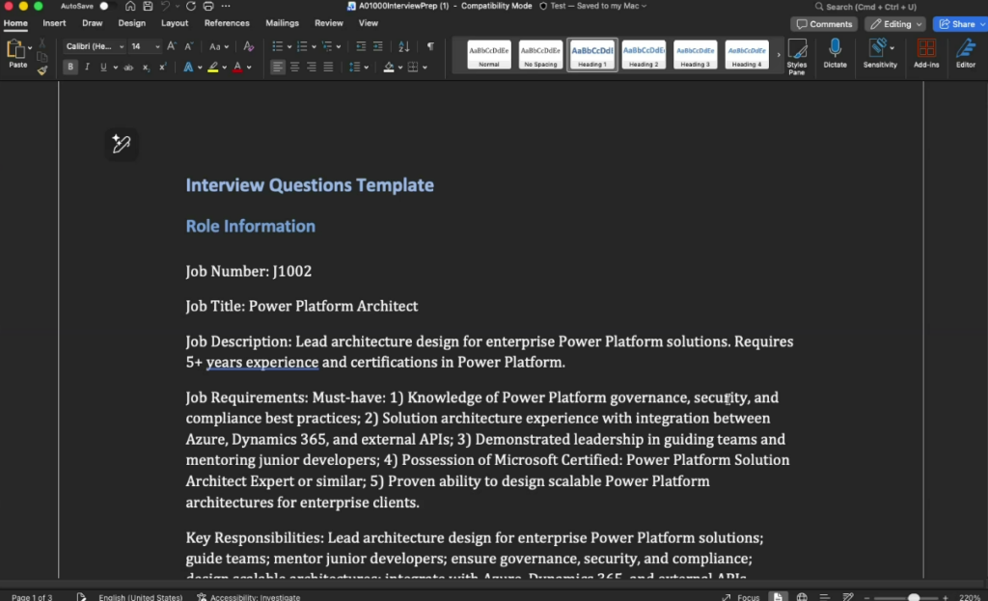Click the floating Copilot pen icon in the document

pos(122,145)
